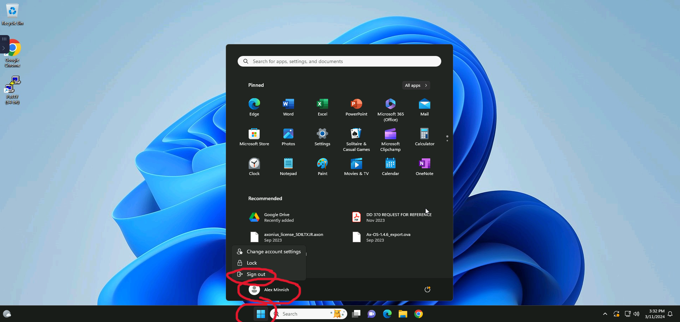
Task: Open File Explorer from taskbar
Action: [403, 314]
